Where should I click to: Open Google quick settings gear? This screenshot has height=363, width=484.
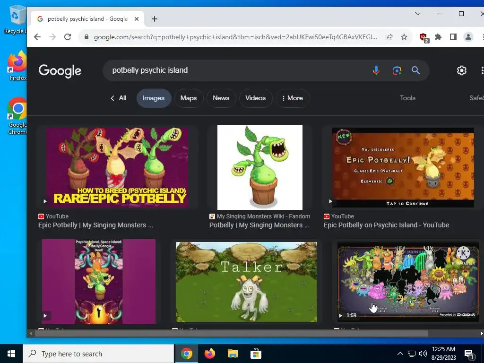[461, 70]
